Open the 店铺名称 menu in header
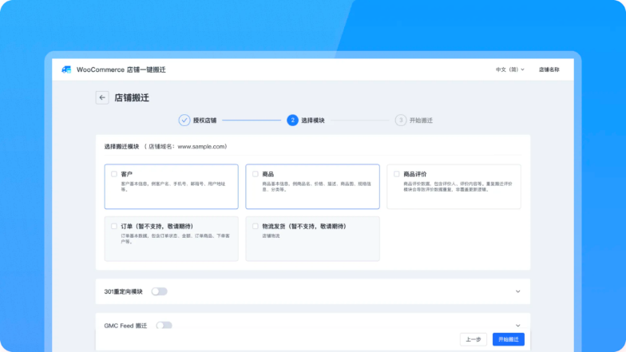The image size is (626, 352). (x=549, y=69)
